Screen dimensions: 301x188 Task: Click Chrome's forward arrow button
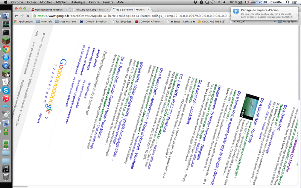pos(22,16)
